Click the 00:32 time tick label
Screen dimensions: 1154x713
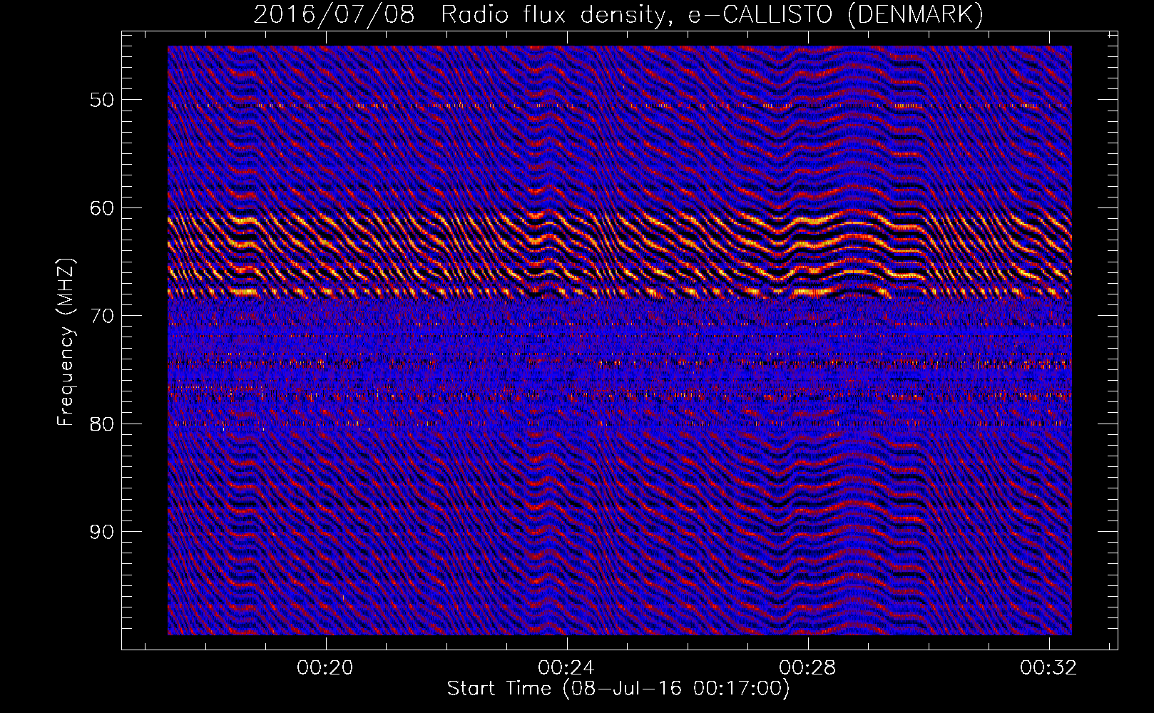click(1048, 667)
